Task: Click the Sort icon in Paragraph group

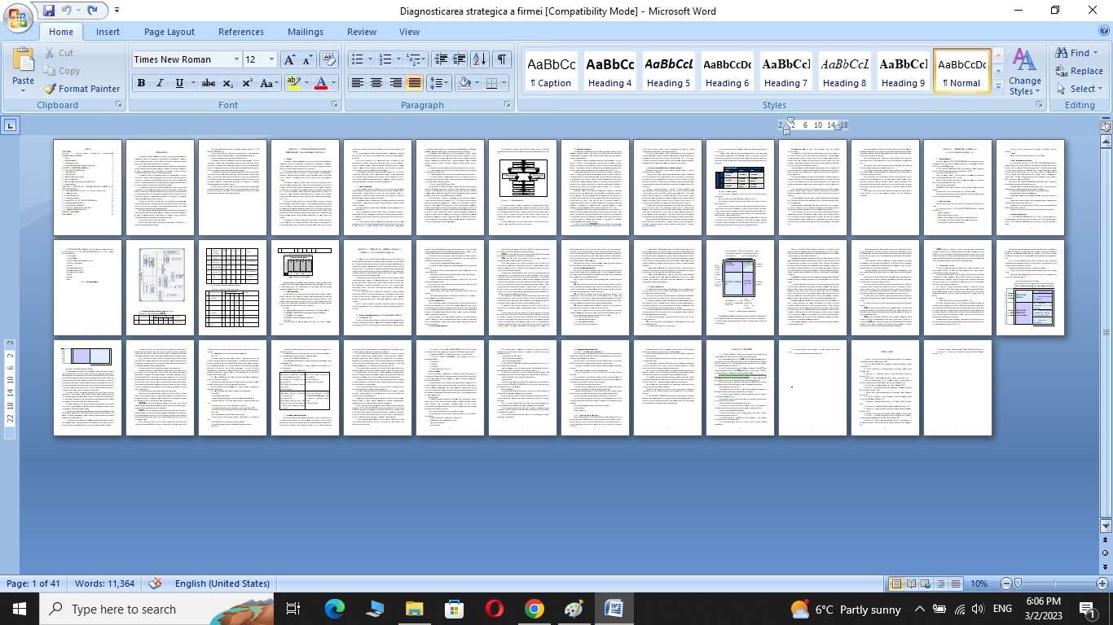Action: click(480, 59)
